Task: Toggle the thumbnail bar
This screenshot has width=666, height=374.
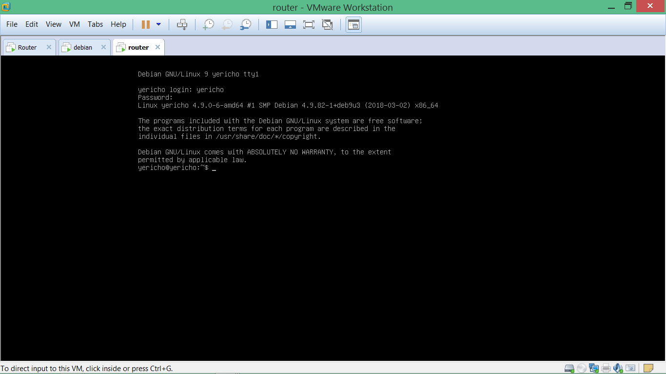Action: [290, 24]
